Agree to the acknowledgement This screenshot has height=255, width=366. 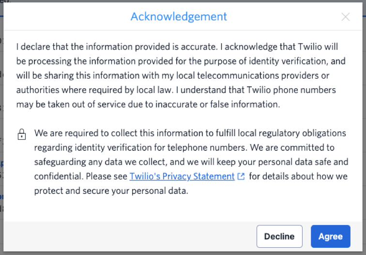331,236
